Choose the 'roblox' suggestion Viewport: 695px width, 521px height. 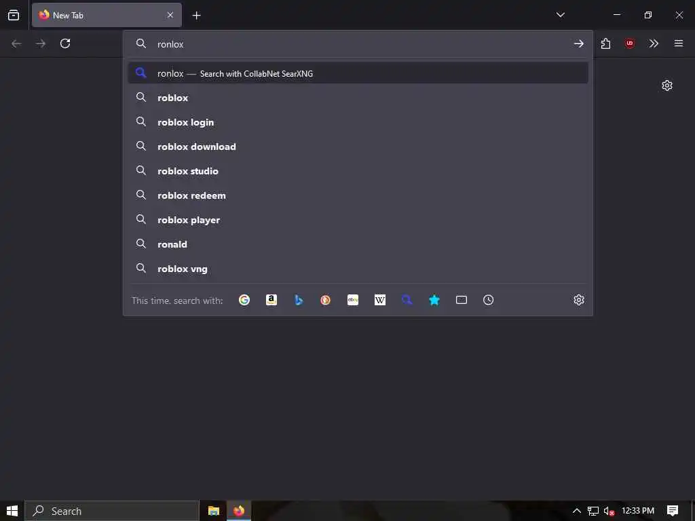tap(358, 98)
